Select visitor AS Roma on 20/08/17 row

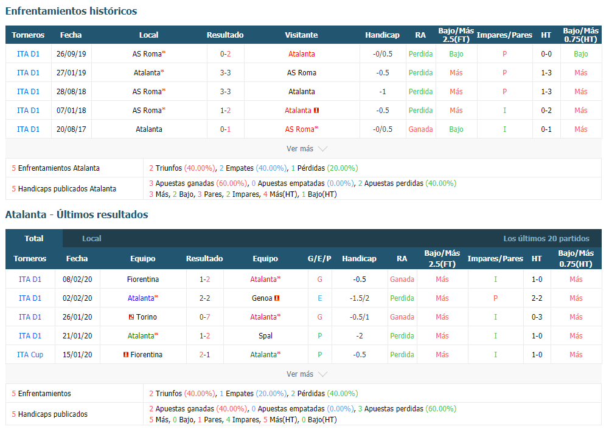pyautogui.click(x=301, y=129)
